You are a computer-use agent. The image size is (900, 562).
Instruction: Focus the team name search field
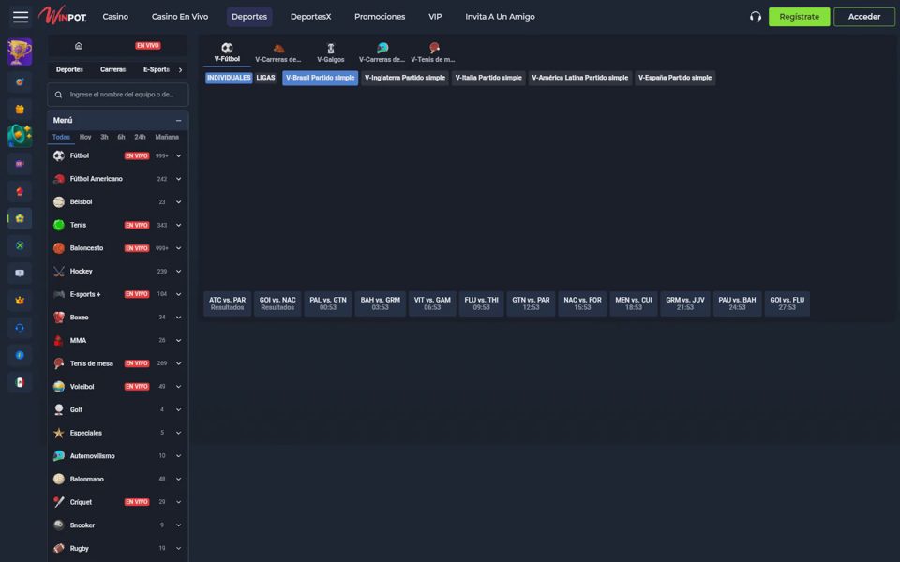[x=118, y=95]
